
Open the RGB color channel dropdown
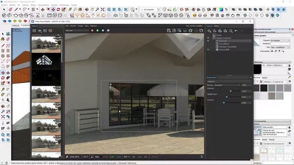(x=77, y=31)
